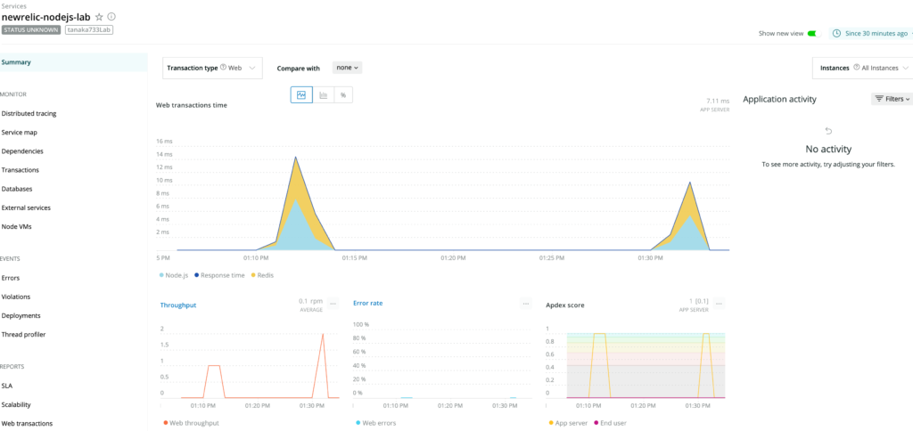913x431 pixels.
Task: Click the Services breadcrumb link
Action: [14, 6]
